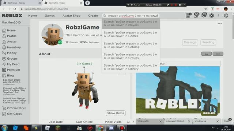
Task: Select the search in Games suggestion
Action: [131, 34]
